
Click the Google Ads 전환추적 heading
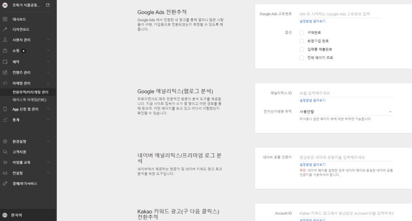(x=162, y=12)
